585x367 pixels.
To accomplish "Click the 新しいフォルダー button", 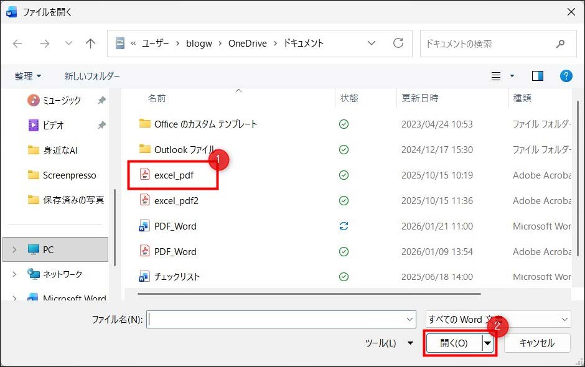I will [92, 76].
